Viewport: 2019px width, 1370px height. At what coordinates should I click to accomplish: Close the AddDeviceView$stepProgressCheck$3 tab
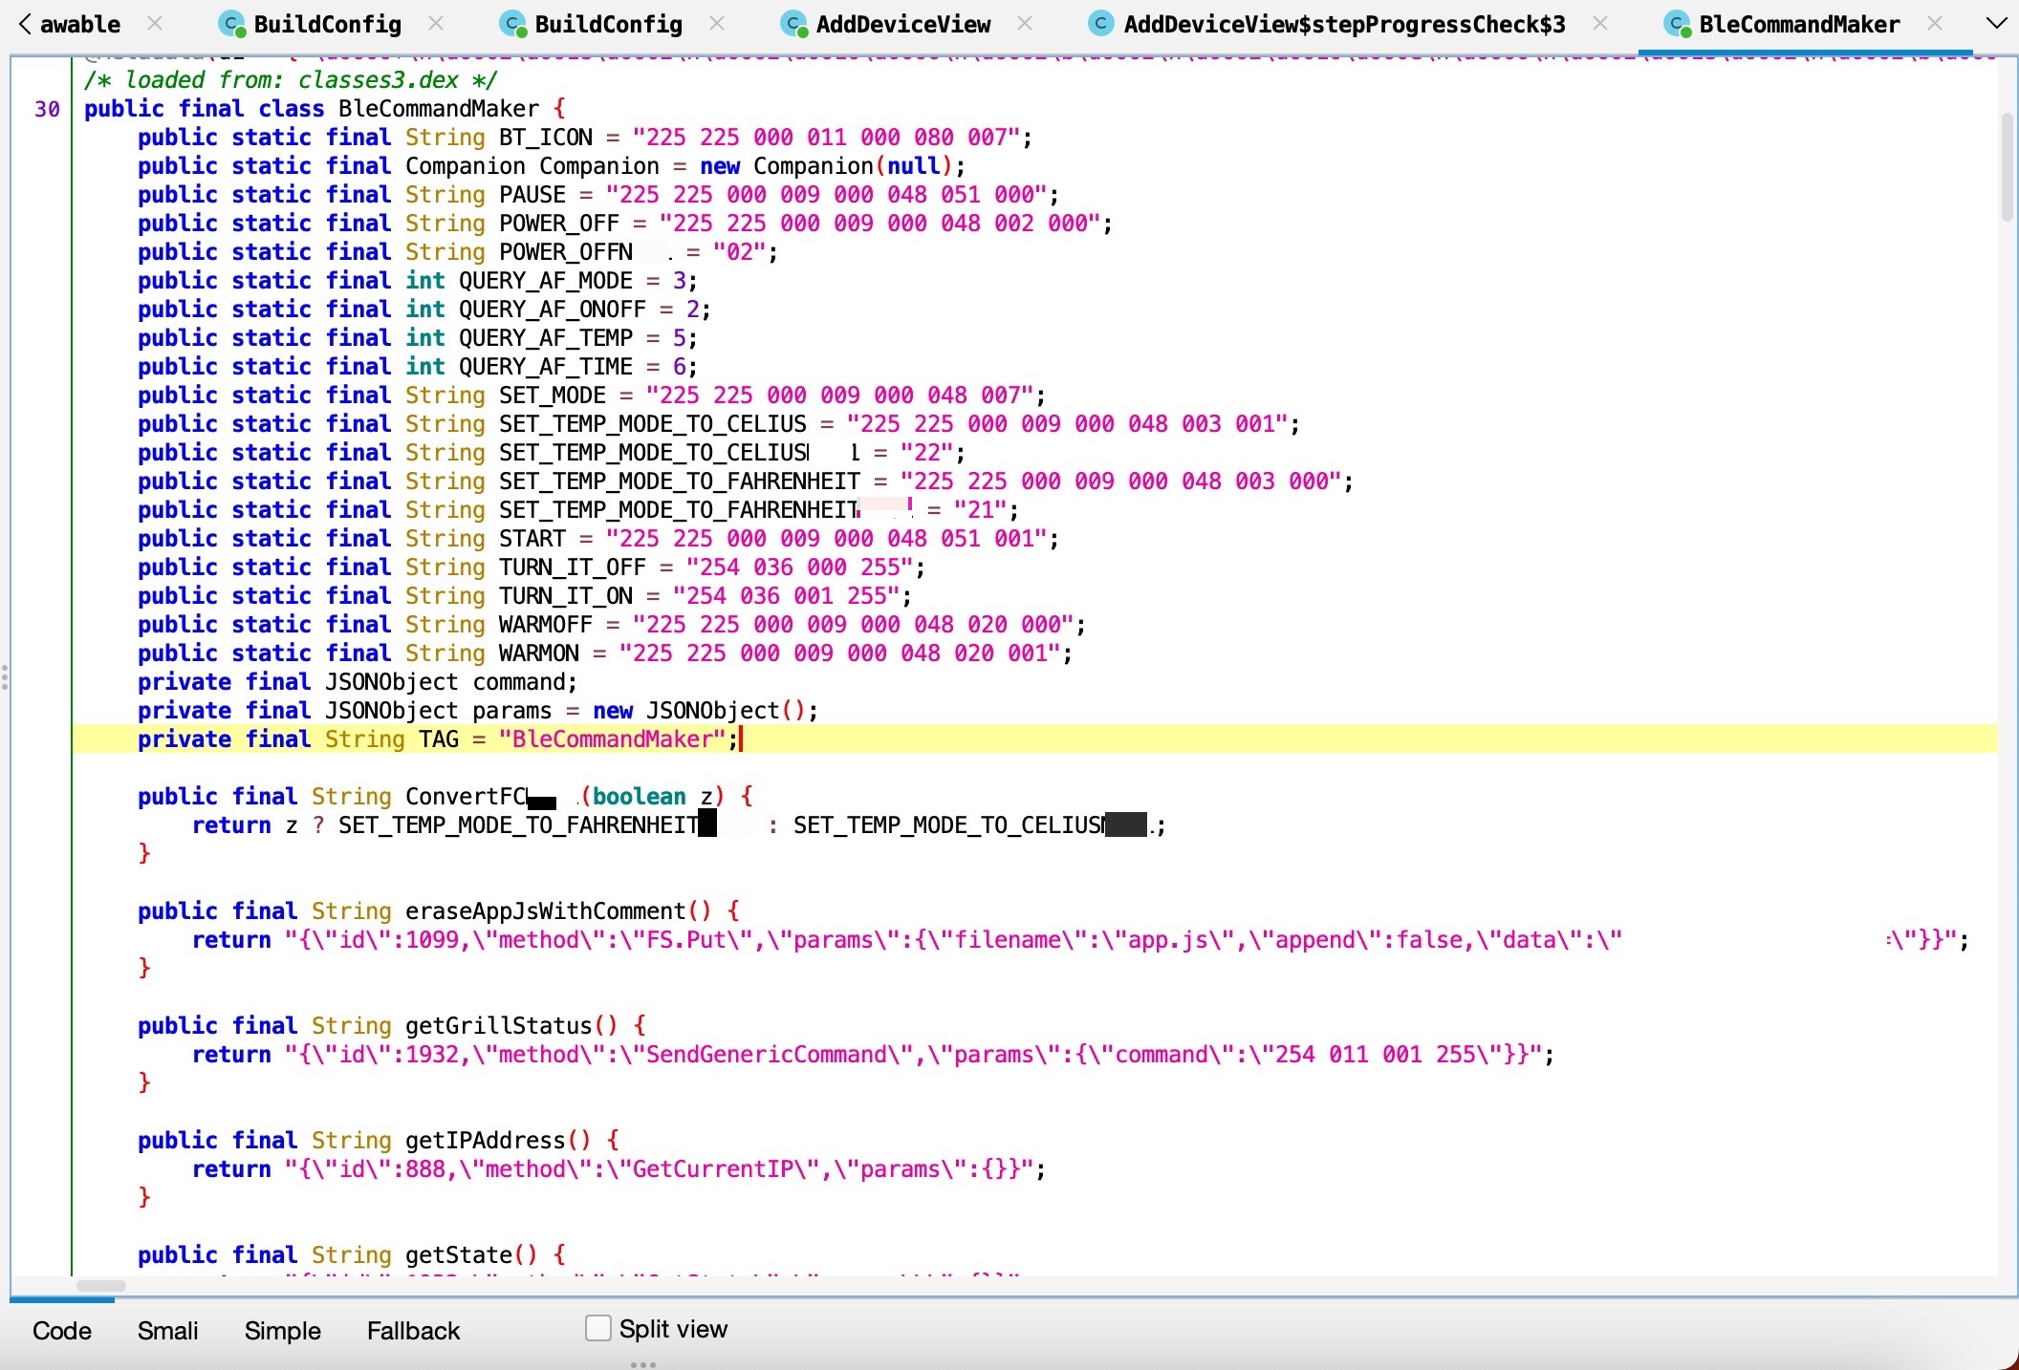pyautogui.click(x=1600, y=24)
